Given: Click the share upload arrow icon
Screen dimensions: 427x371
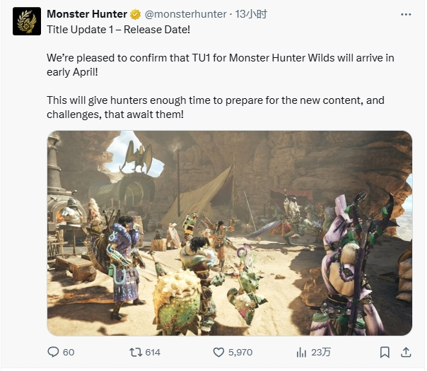Looking at the screenshot, I should click(406, 352).
